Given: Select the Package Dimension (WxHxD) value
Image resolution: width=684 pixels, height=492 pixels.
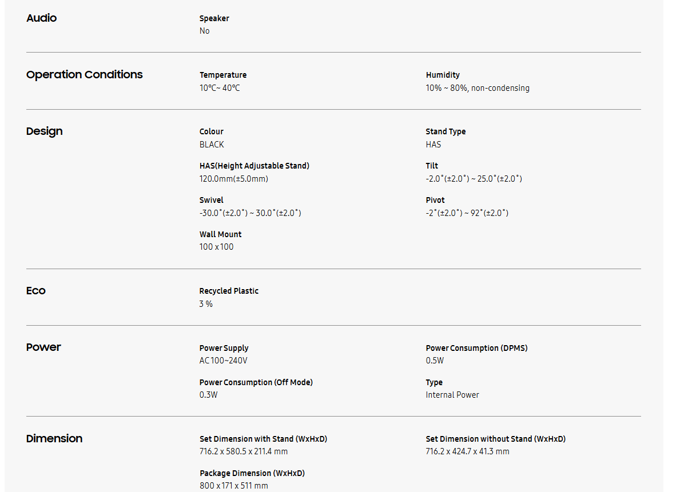Looking at the screenshot, I should (234, 486).
